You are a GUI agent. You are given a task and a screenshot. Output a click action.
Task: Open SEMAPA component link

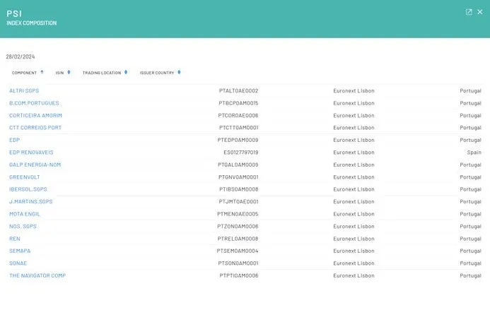pos(20,251)
